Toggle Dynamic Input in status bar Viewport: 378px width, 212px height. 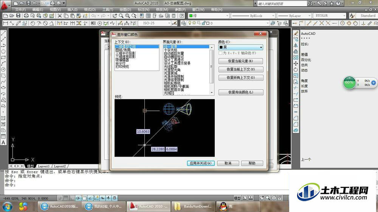(x=108, y=198)
